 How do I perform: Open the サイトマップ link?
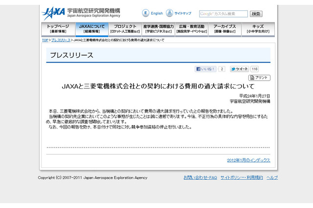182,13
